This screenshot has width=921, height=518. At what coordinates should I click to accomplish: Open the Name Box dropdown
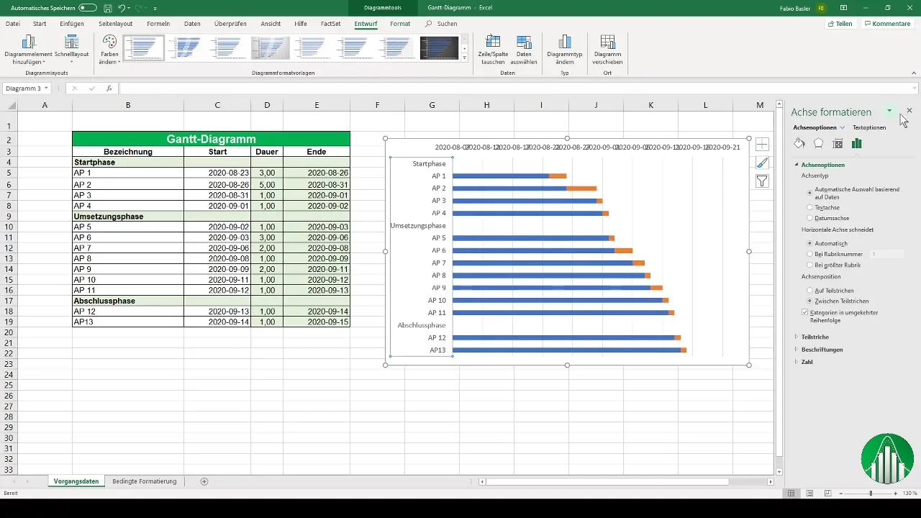coord(46,88)
